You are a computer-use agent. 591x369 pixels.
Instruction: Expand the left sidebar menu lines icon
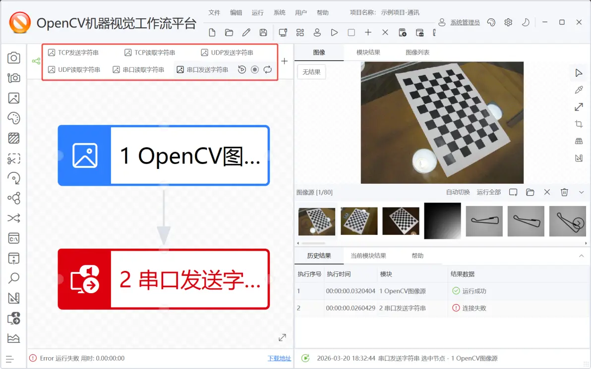[x=10, y=359]
